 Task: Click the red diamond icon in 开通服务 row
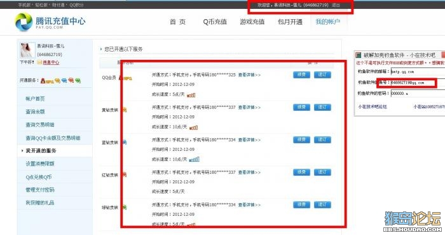[71, 81]
